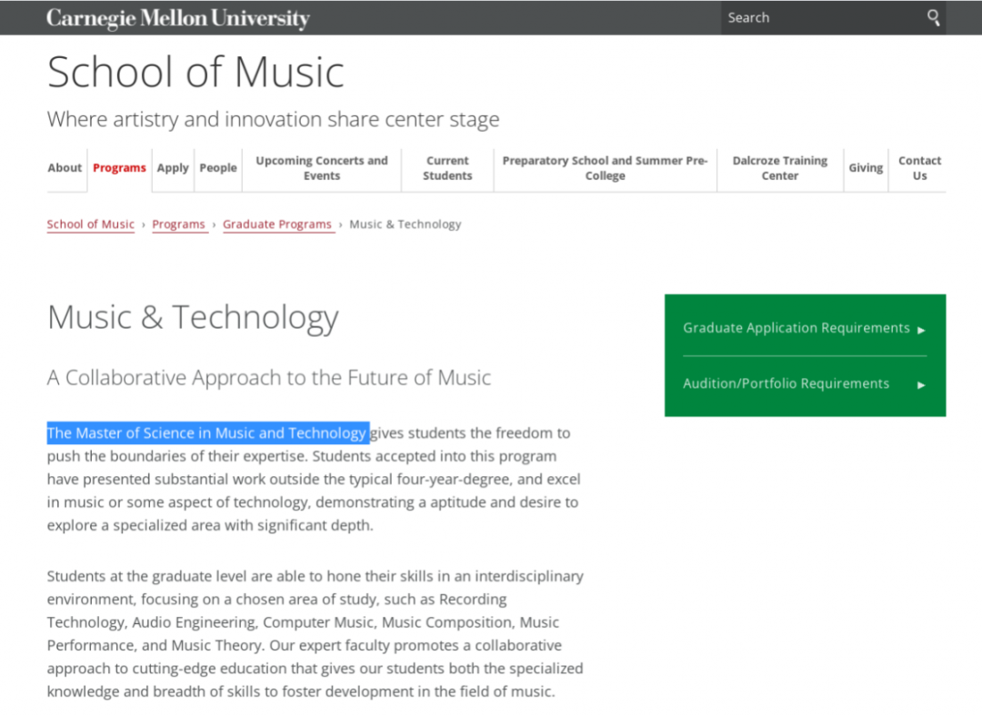Go to Upcoming Concerts and Events
The height and width of the screenshot is (715, 982).
322,168
